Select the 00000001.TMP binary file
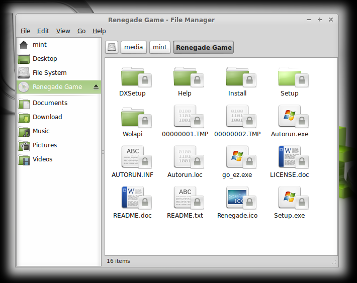 click(x=185, y=118)
